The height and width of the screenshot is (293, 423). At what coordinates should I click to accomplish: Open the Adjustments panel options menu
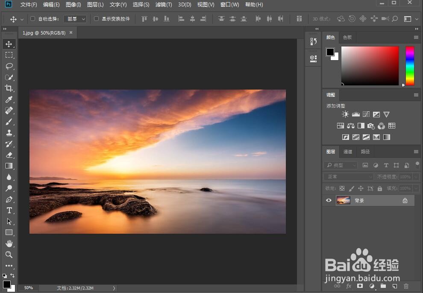tap(416, 95)
